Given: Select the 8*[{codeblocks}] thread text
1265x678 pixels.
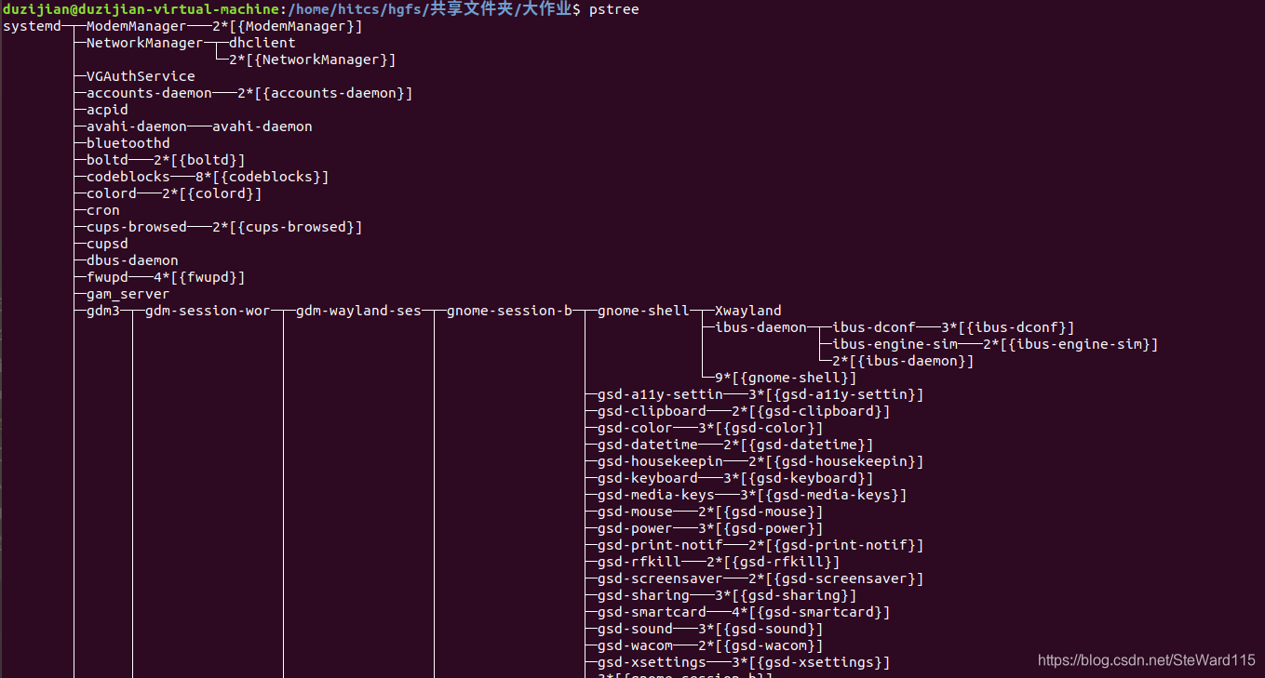Looking at the screenshot, I should pyautogui.click(x=262, y=177).
